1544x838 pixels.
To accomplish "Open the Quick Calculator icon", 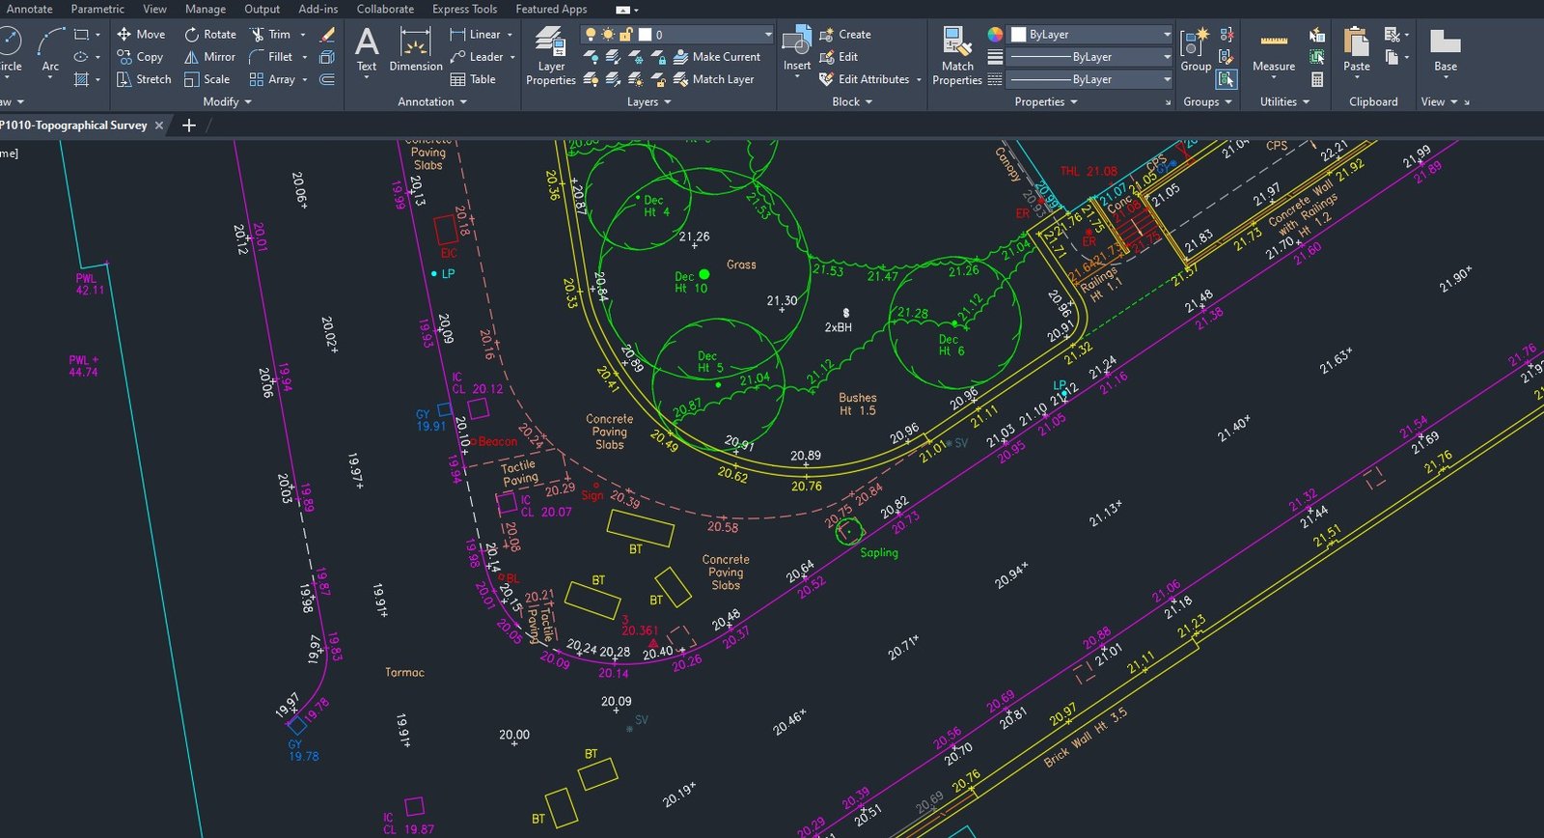I will 1317,79.
